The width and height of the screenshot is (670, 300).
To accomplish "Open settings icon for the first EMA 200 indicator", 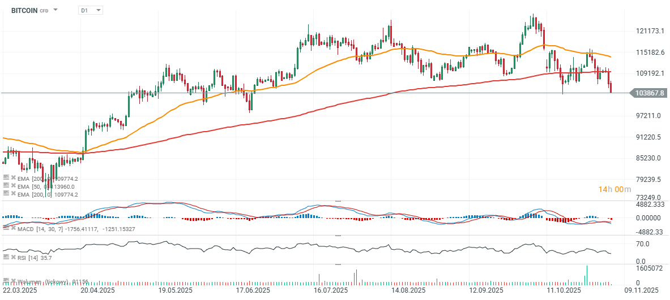I will pos(6,178).
